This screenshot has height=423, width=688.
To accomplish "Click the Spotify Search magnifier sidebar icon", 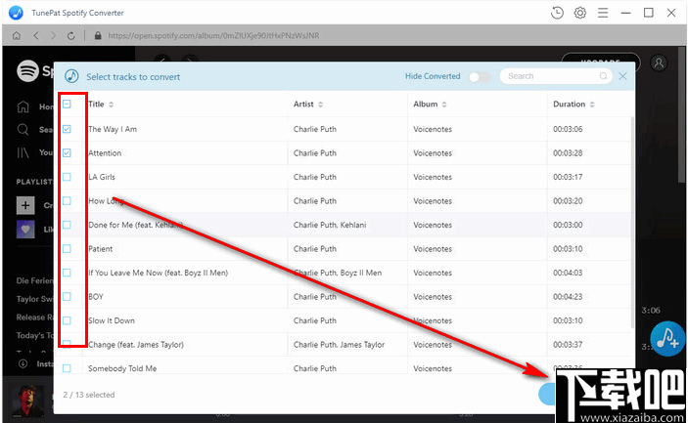I will [x=23, y=130].
